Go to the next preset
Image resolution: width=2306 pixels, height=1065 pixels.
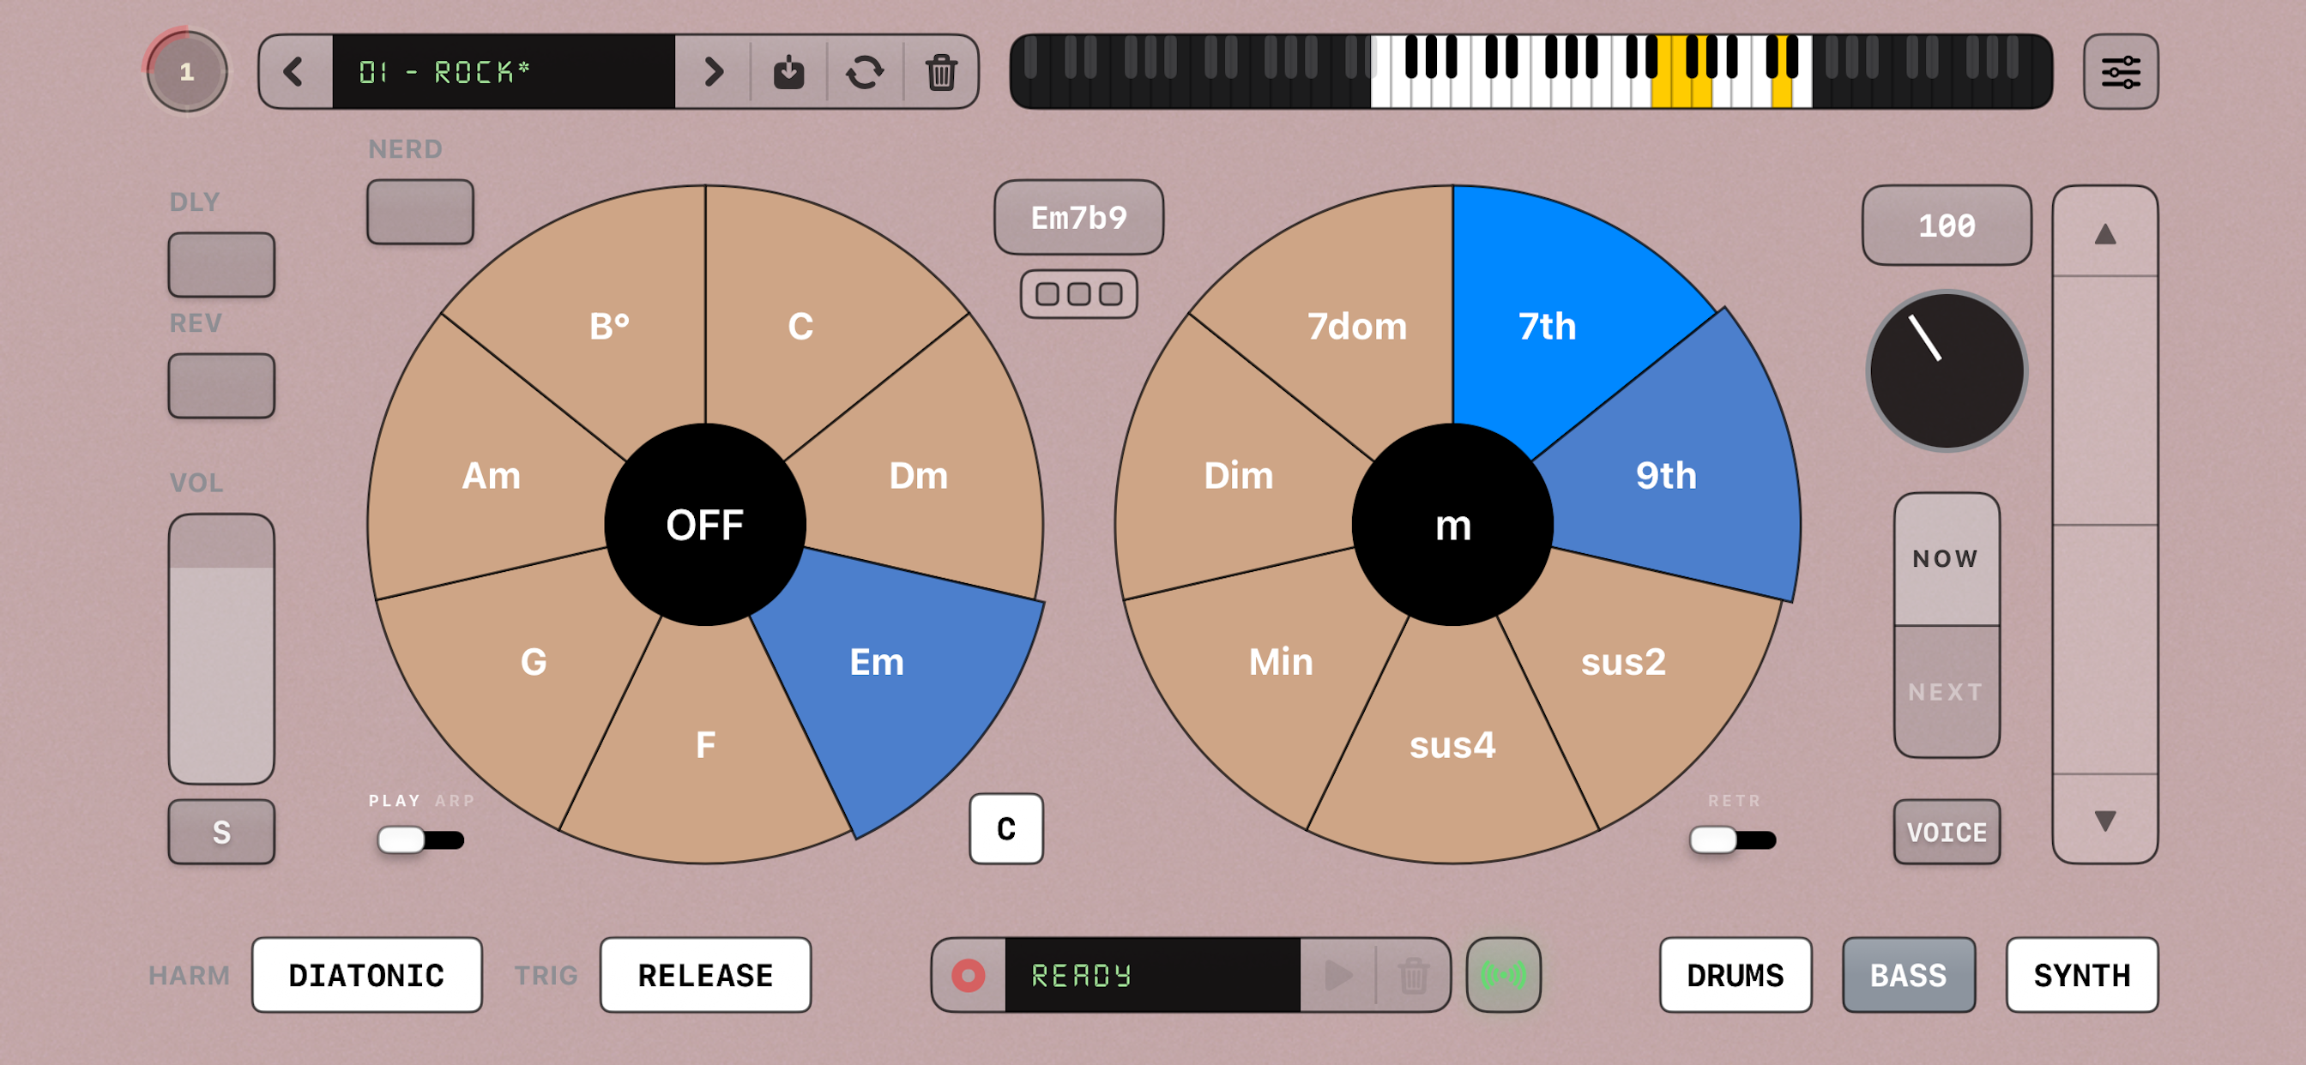(713, 71)
